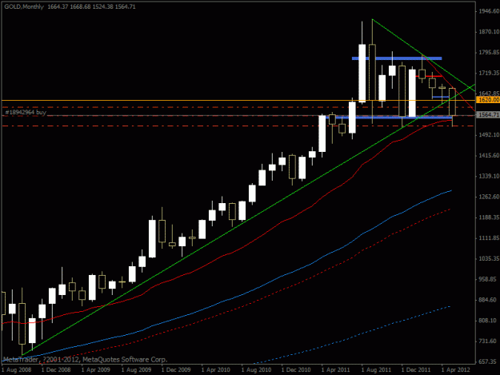
Task: Click the 1 Dec 2010 date label
Action: [296, 370]
